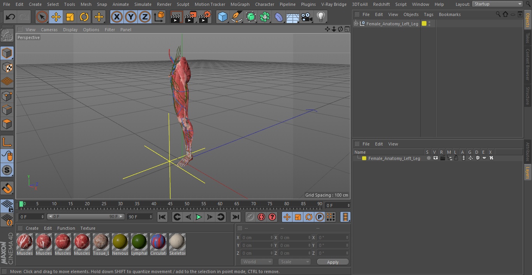Add a Cube primitive object
532x275 pixels.
pos(222,17)
